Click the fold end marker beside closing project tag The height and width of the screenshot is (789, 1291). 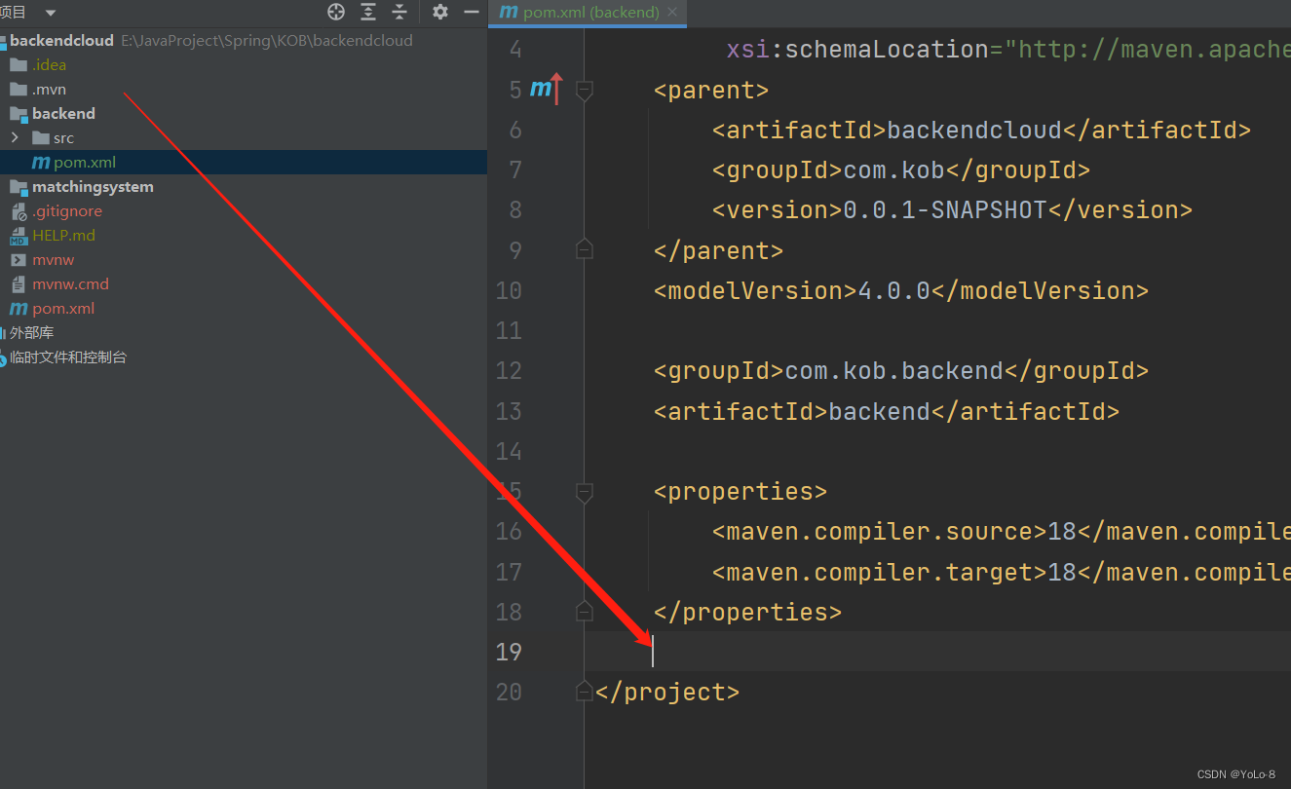tap(585, 692)
